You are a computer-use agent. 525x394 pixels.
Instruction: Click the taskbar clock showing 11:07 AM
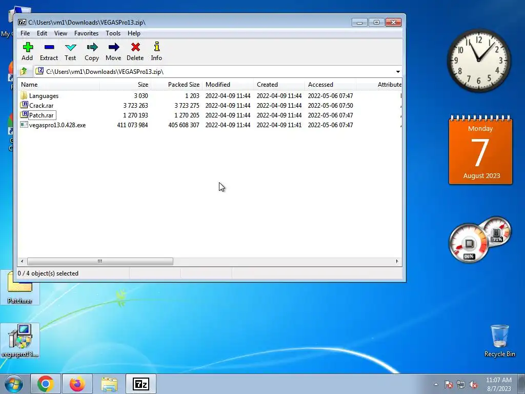pyautogui.click(x=498, y=384)
